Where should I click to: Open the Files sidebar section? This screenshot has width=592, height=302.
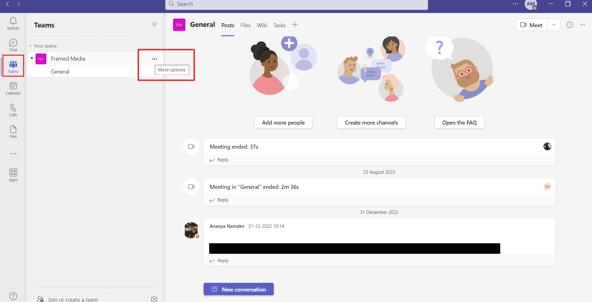(13, 132)
